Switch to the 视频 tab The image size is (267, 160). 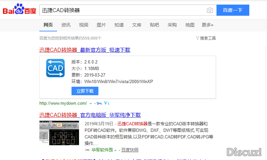pyautogui.click(x=84, y=25)
